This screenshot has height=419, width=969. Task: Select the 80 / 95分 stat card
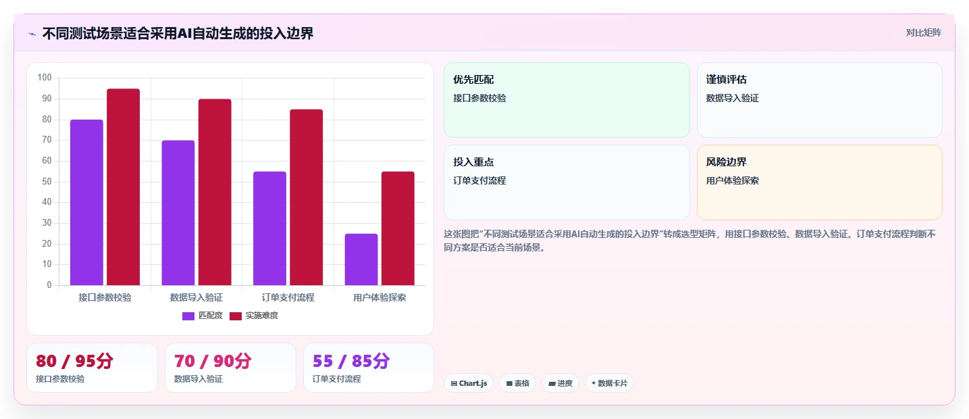(92, 368)
